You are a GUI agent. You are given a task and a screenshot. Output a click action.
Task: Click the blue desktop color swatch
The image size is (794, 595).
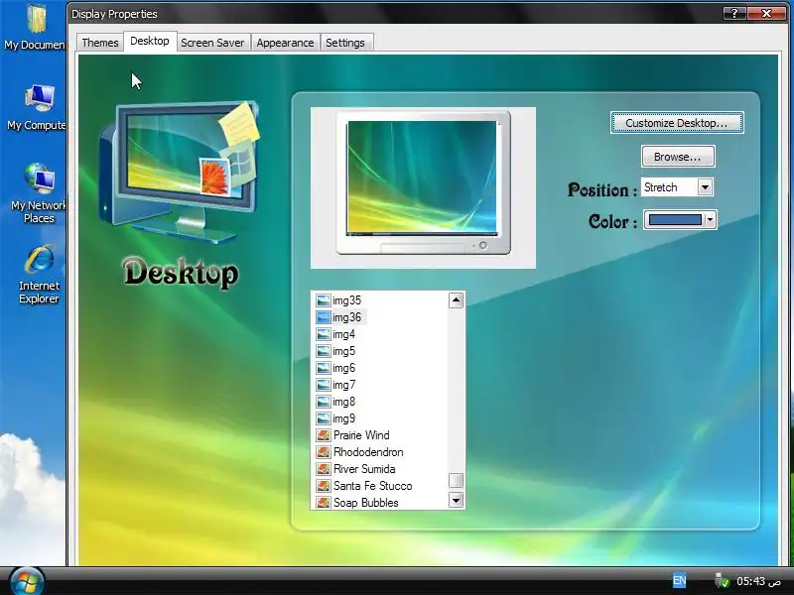click(x=675, y=219)
